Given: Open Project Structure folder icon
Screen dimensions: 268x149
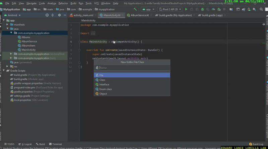Looking at the screenshot, I should tap(231, 9).
